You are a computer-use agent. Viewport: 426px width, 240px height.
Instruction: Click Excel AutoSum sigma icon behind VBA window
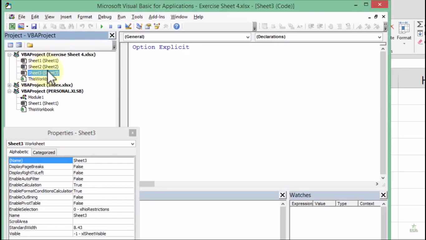[x=420, y=24]
